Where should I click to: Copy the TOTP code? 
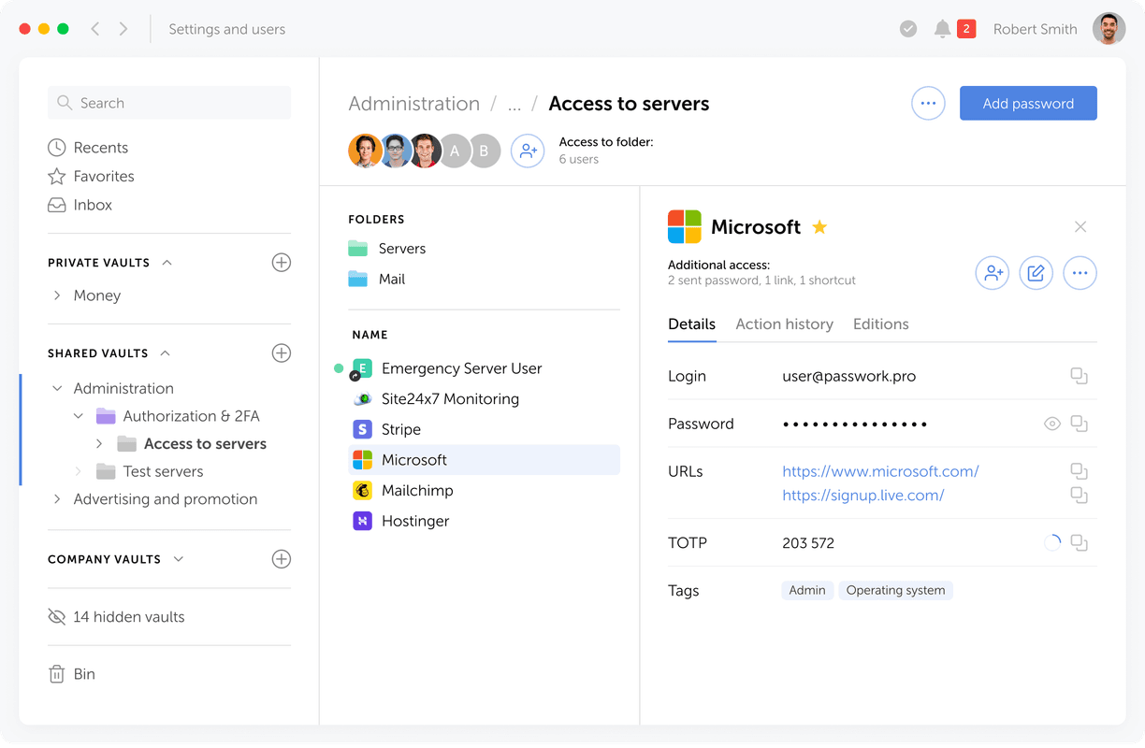(x=1080, y=543)
